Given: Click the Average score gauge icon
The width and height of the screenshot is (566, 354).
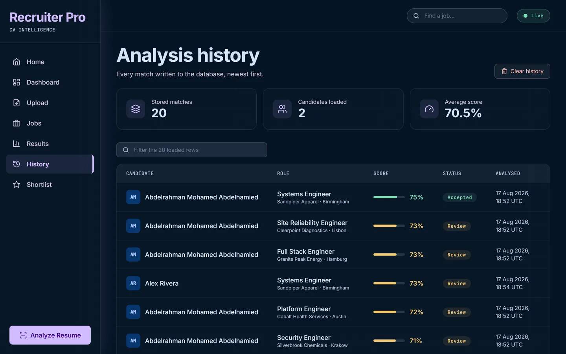Looking at the screenshot, I should coord(429,109).
